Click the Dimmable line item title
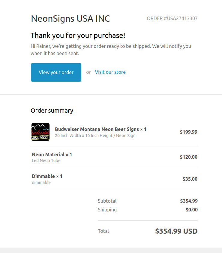 (x=47, y=176)
